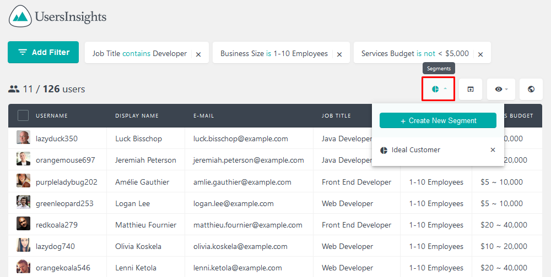Image resolution: width=551 pixels, height=277 pixels.
Task: Click the UsersInsights logo
Action: click(58, 16)
